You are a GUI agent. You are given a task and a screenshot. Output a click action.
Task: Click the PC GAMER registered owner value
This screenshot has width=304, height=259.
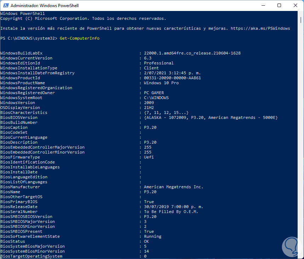[154, 93]
